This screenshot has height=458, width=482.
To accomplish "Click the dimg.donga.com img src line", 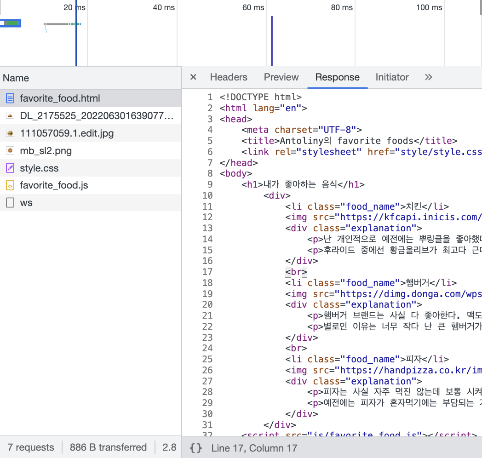I will [383, 294].
